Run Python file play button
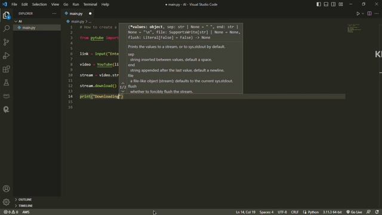The width and height of the screenshot is (382, 215). click(358, 14)
